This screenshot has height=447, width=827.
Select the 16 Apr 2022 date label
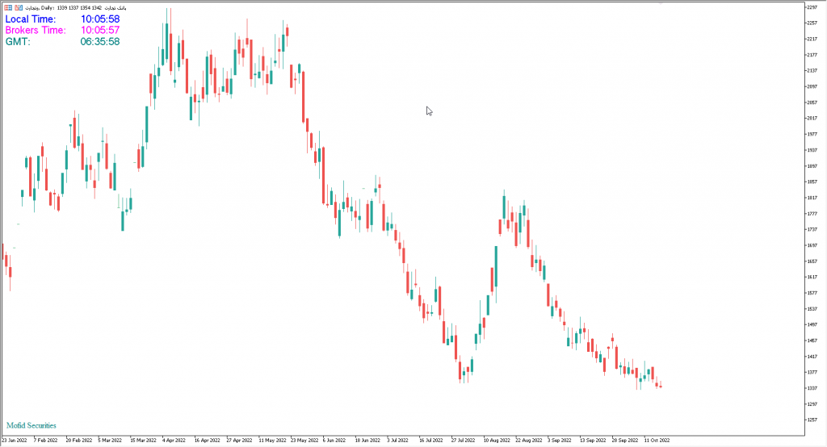point(208,441)
